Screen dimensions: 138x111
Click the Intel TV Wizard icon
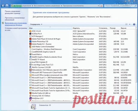[x=30, y=59]
